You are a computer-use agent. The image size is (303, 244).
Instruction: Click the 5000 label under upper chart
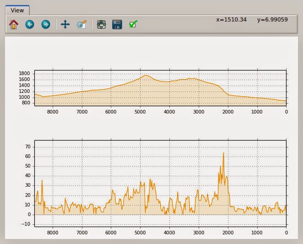140,112
